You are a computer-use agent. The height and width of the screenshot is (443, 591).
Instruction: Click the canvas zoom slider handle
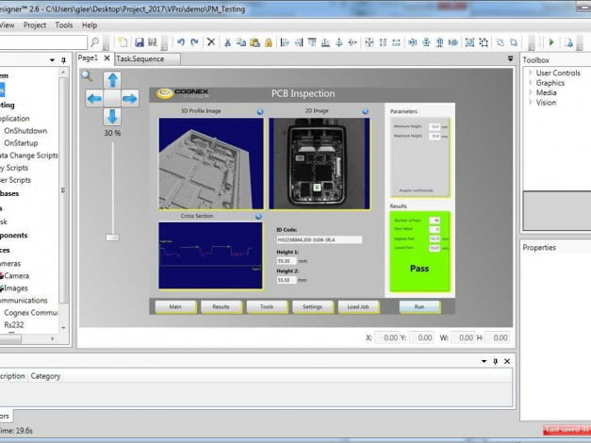click(112, 238)
